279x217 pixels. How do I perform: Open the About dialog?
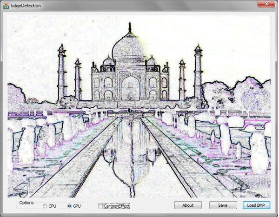(x=188, y=205)
